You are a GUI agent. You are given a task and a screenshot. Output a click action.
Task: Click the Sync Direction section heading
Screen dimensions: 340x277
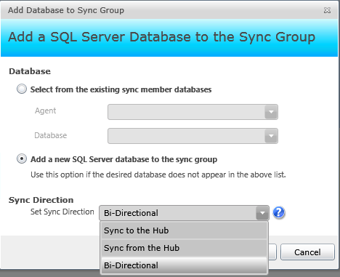pyautogui.click(x=41, y=200)
